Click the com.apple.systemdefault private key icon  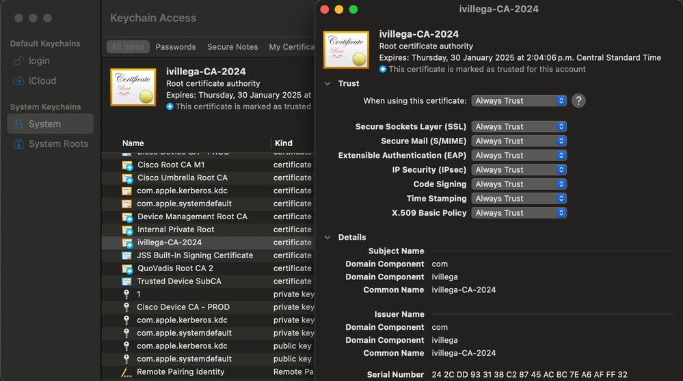point(126,333)
